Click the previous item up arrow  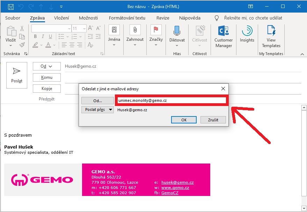[x=41, y=7]
